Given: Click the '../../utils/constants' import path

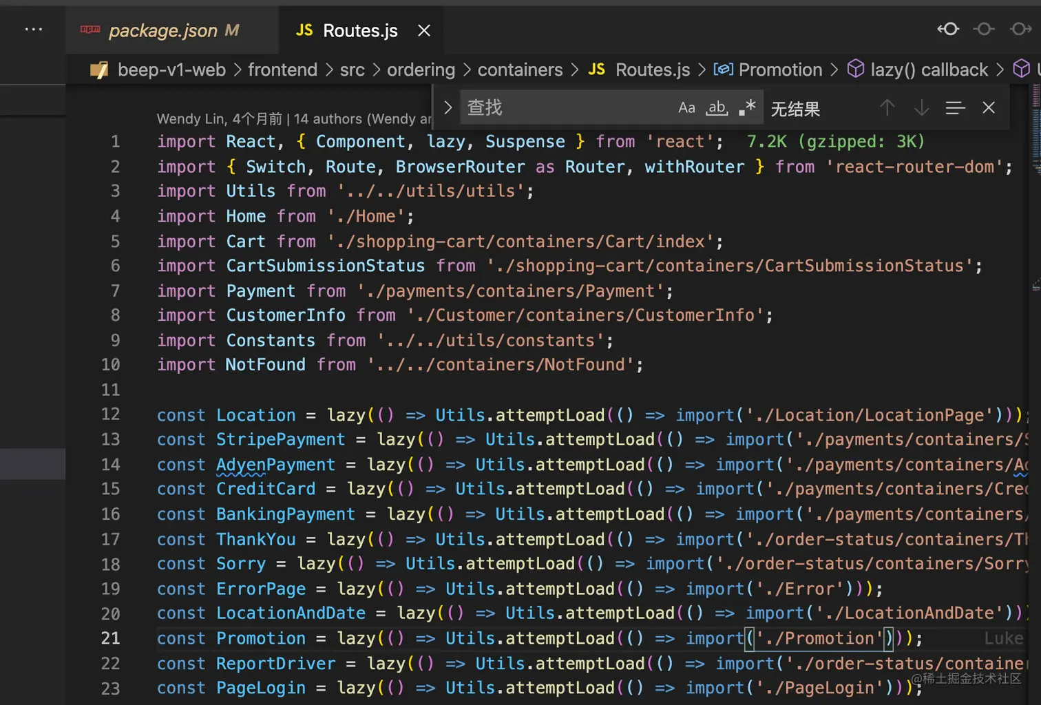Looking at the screenshot, I should tap(490, 341).
